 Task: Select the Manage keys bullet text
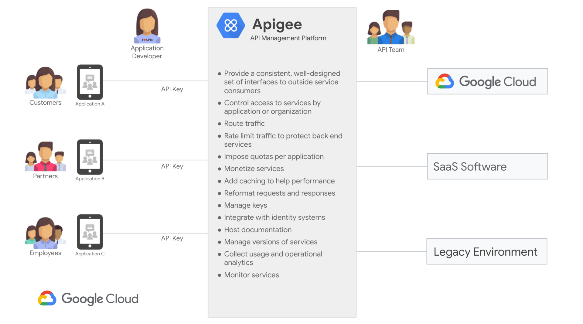(245, 205)
